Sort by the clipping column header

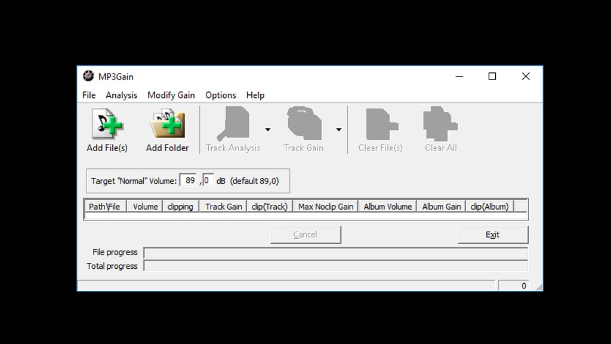[181, 206]
